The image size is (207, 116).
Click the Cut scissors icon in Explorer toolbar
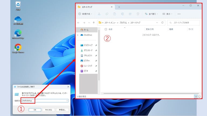(x=99, y=14)
